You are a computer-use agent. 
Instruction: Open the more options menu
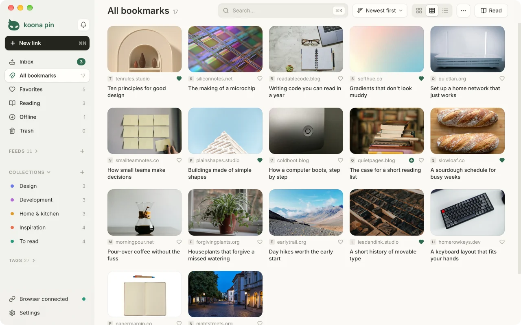[x=463, y=11]
